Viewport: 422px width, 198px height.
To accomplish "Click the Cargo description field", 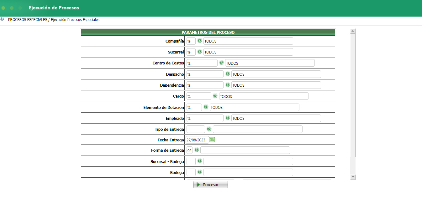I will [x=264, y=96].
